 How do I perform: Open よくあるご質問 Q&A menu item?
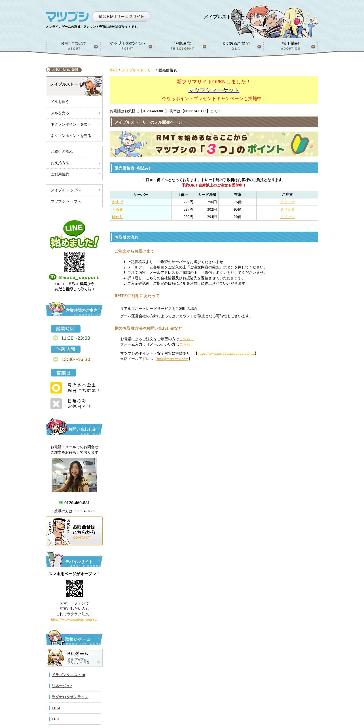click(x=236, y=46)
